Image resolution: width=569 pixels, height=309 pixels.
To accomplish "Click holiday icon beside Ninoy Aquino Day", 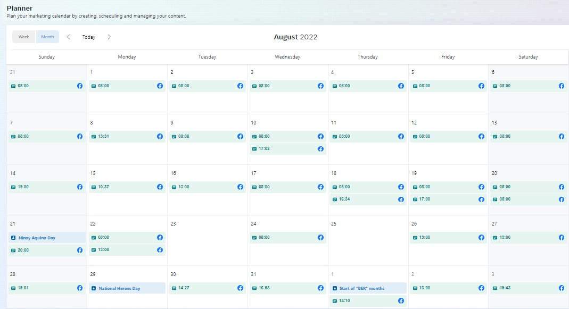I will (x=13, y=238).
